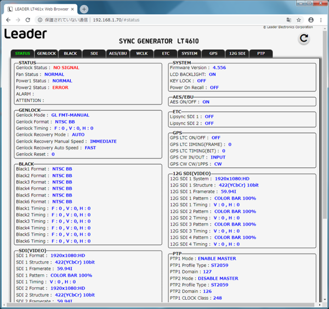Click the PTP1 Mode ENABLE MASTER value

[217, 259]
